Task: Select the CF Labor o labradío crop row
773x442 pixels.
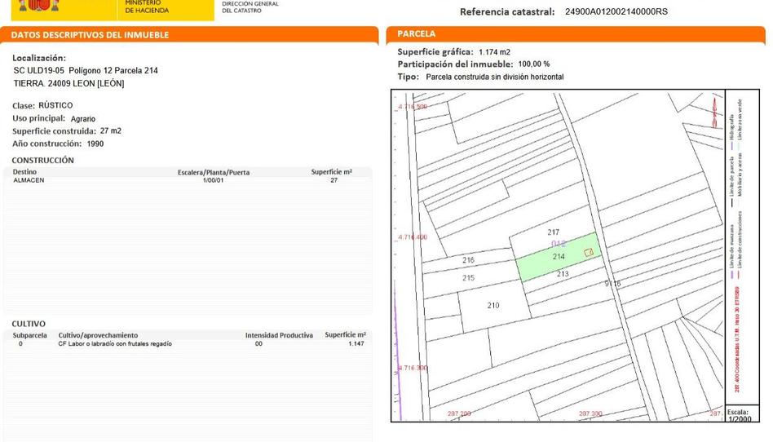Action: (x=114, y=344)
